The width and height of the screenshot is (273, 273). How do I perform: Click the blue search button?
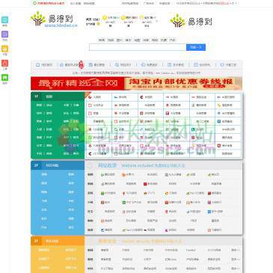pyautogui.click(x=196, y=47)
